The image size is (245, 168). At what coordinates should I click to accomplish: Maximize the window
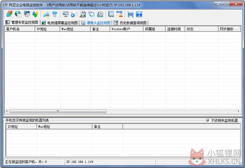[226, 4]
